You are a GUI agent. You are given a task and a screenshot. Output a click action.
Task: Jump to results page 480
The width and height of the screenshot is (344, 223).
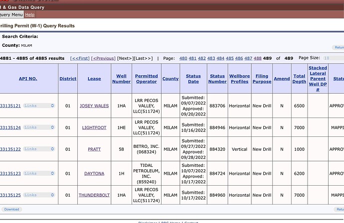183,58
